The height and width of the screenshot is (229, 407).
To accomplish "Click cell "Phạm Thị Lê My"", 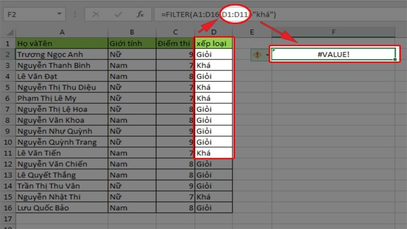I will (62, 98).
